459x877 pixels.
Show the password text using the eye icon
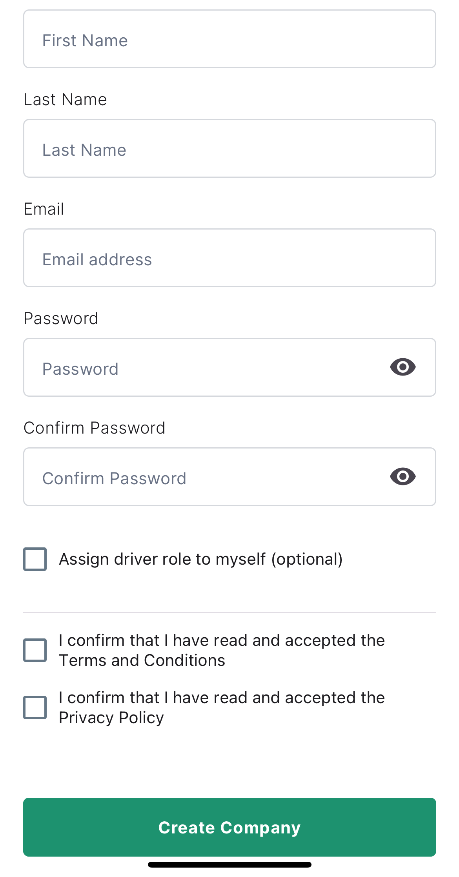pyautogui.click(x=403, y=367)
